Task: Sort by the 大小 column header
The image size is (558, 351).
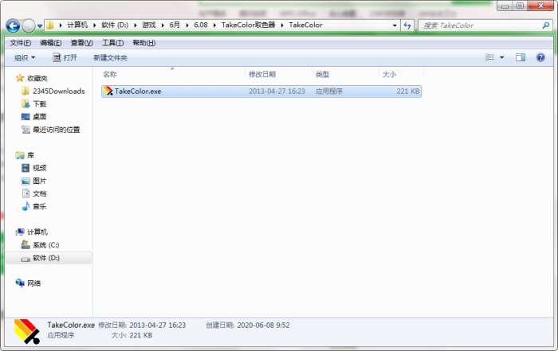Action: [x=389, y=75]
